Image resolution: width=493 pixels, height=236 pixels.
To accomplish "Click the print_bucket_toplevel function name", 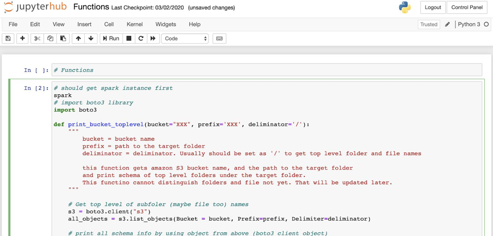I will [106, 125].
